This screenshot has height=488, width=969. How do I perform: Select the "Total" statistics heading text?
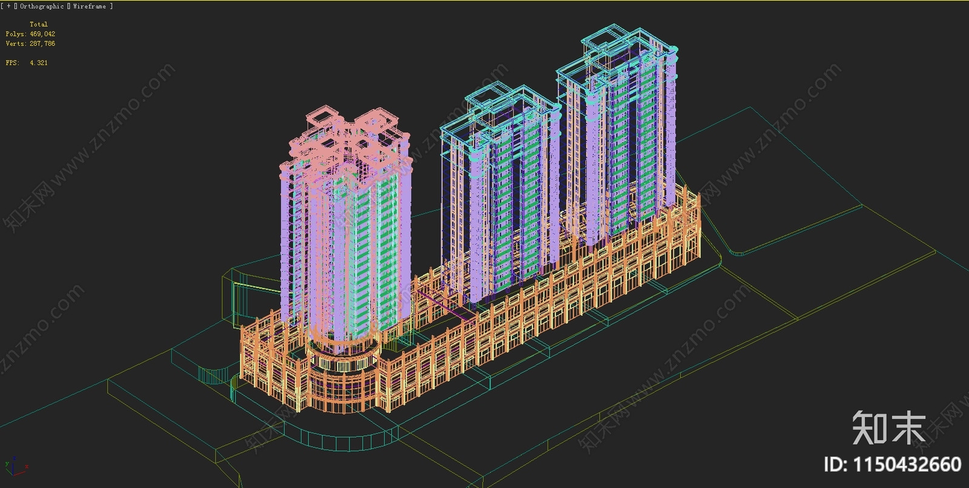(39, 24)
